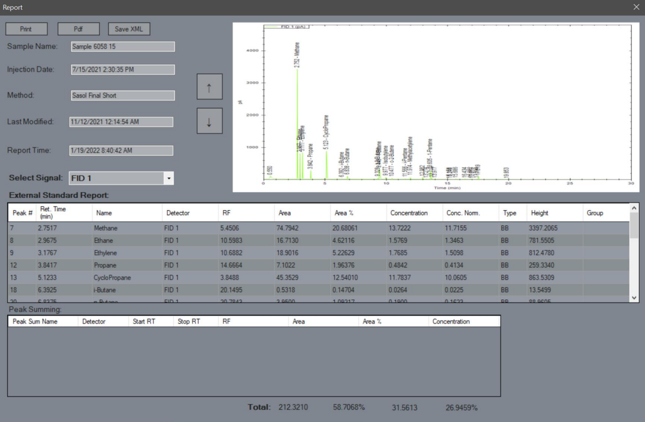Screen dimensions: 645x422
Task: Click the up arrow navigation button
Action: [210, 86]
